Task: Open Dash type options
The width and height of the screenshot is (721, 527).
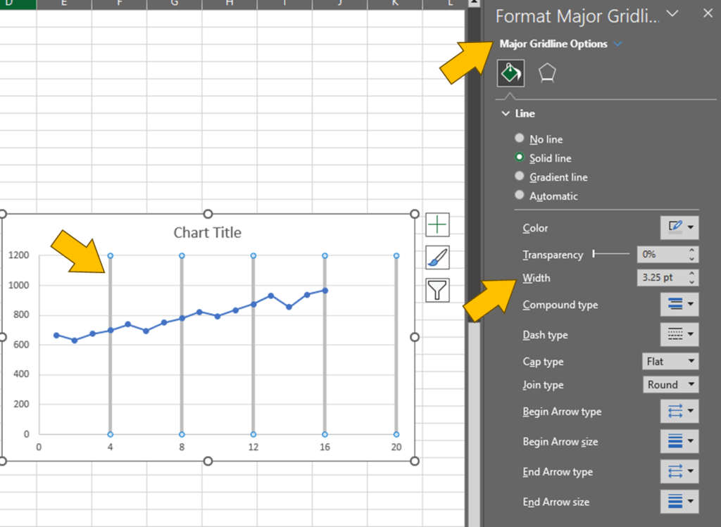Action: (679, 335)
